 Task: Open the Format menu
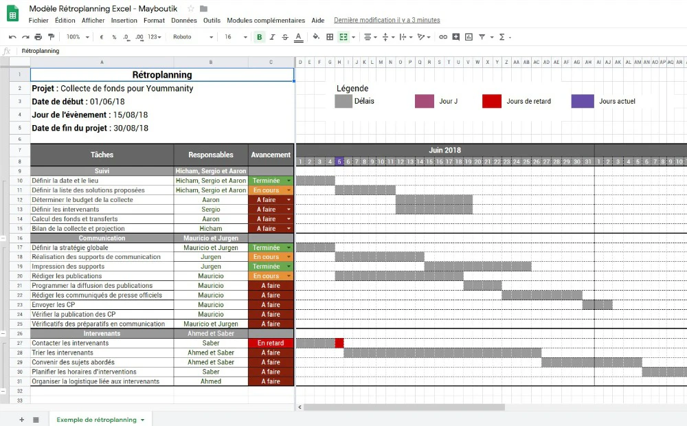click(x=154, y=20)
